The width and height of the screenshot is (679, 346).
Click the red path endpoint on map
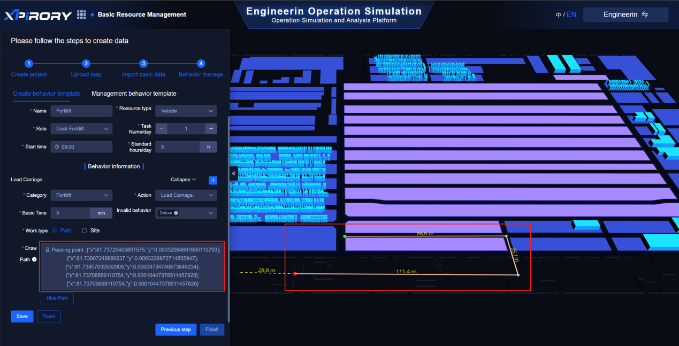click(295, 274)
